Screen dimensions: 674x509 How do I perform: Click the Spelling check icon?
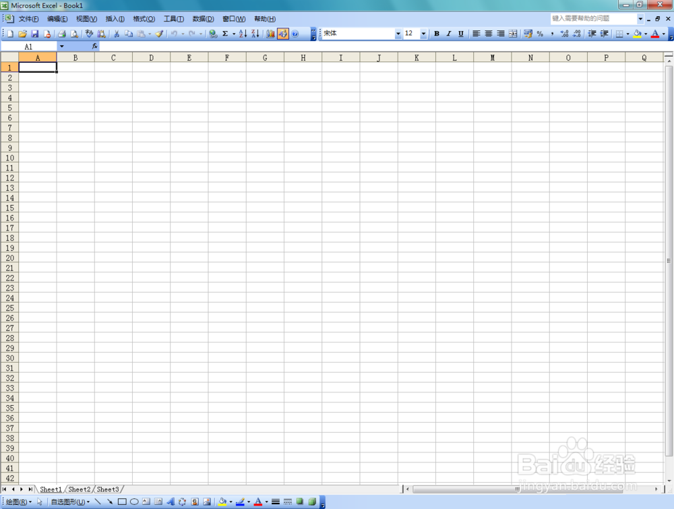coord(88,34)
